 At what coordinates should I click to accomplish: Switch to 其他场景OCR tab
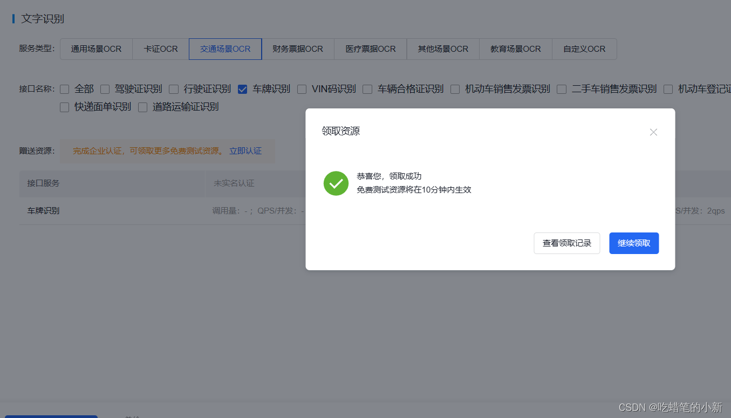point(443,49)
